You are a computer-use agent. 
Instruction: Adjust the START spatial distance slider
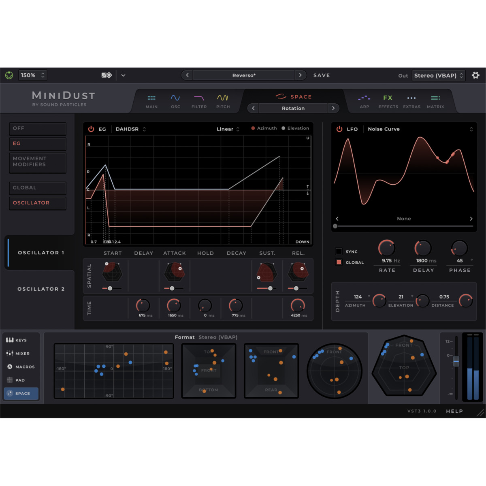click(x=110, y=288)
